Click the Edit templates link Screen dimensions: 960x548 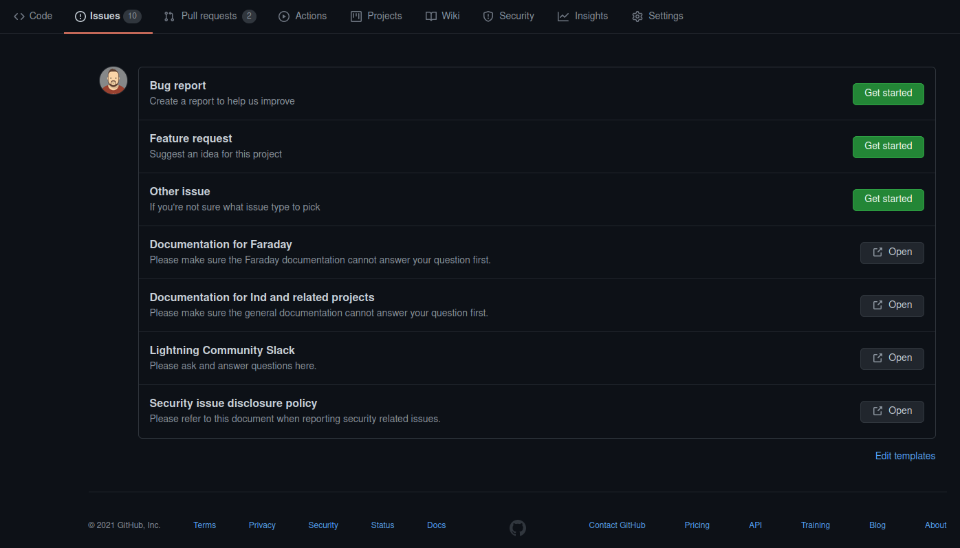[x=905, y=456]
